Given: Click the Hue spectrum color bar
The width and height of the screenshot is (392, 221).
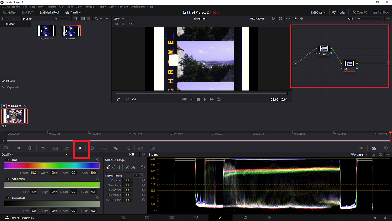Looking at the screenshot, I should tap(52, 166).
